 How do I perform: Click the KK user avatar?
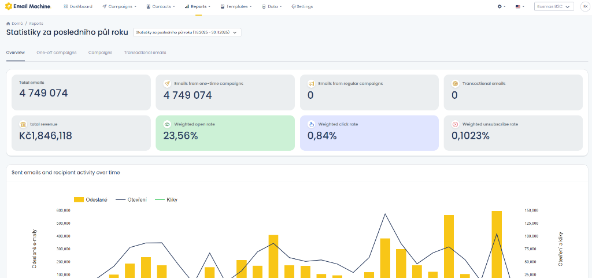click(x=585, y=6)
